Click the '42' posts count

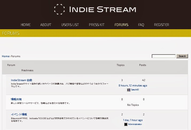tap(144, 80)
